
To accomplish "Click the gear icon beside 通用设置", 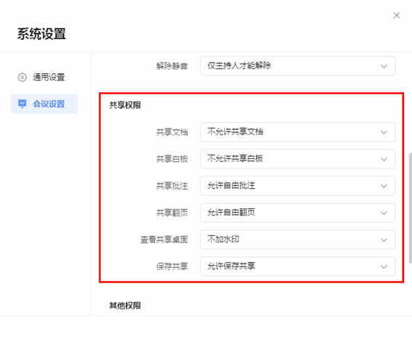I will (x=22, y=77).
